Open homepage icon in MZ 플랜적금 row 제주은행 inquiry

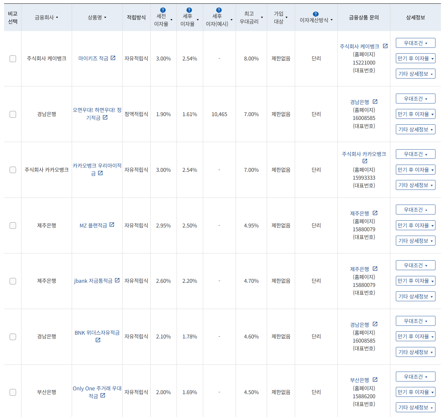pyautogui.click(x=375, y=213)
